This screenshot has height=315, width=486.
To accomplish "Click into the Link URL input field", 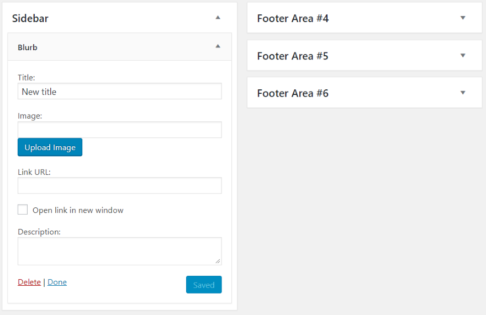I will point(119,185).
